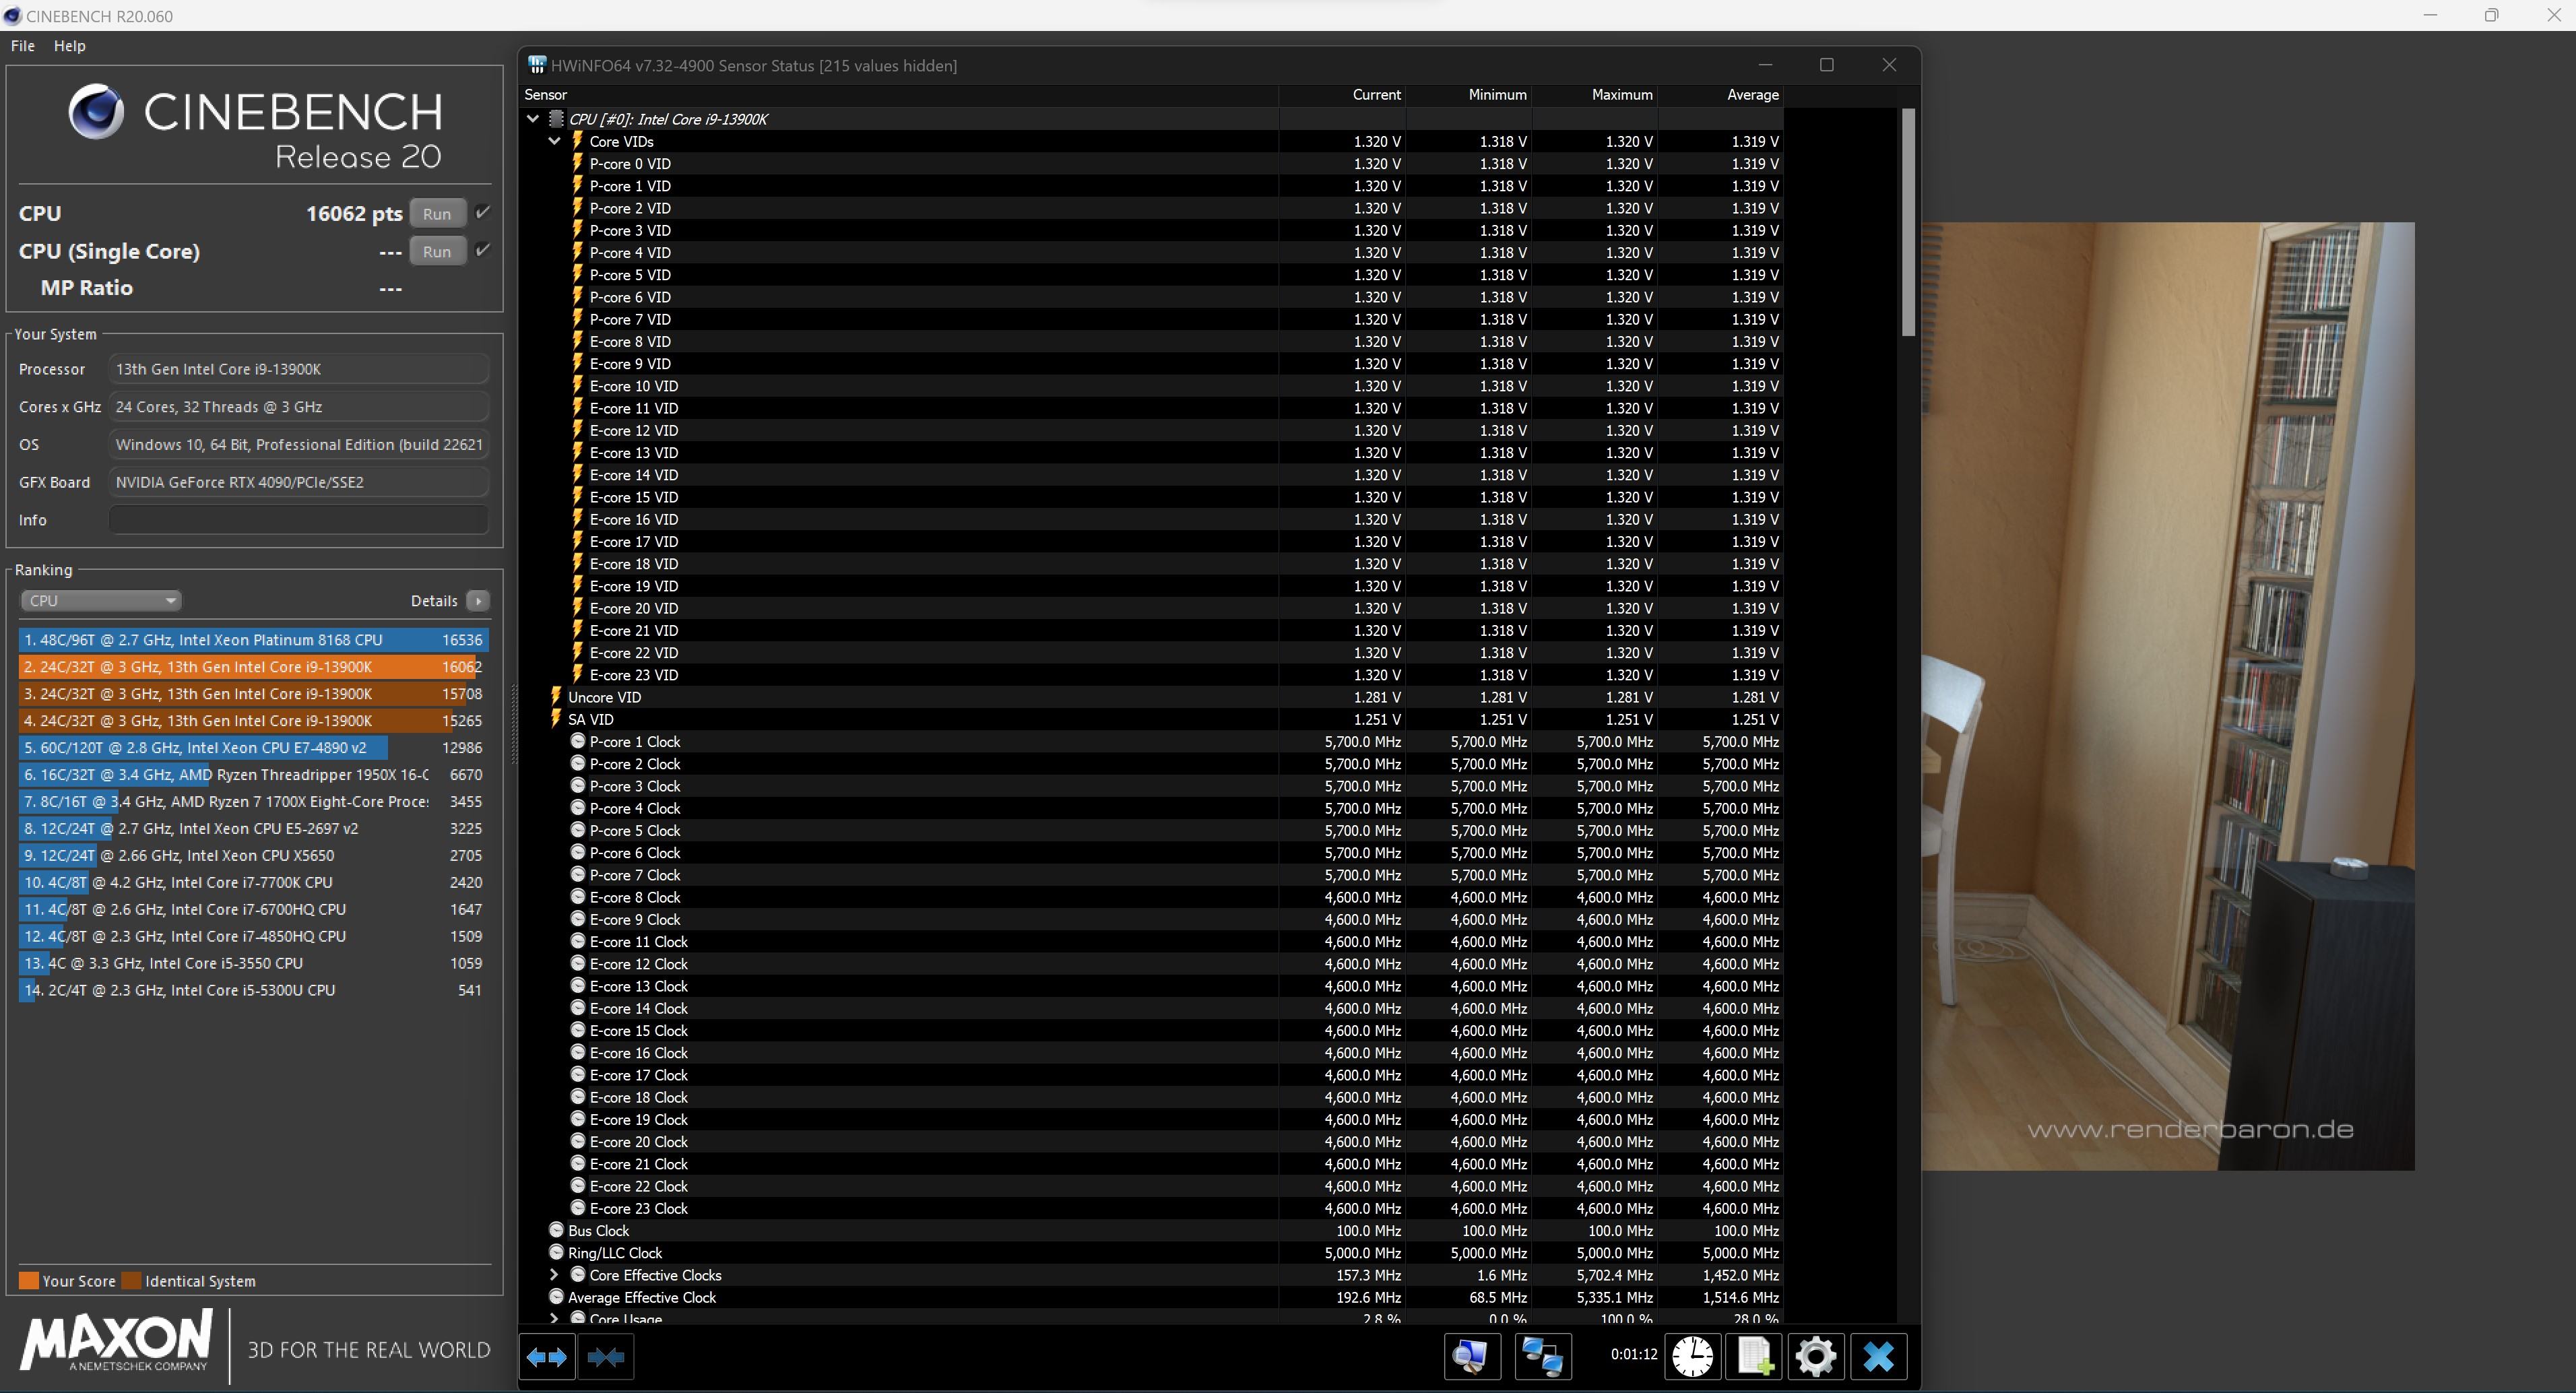The image size is (2576, 1393).
Task: Reset min/max values with the clock icon
Action: click(x=1692, y=1357)
